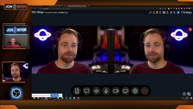Click the DO.Ninja title text

(x=38, y=12)
